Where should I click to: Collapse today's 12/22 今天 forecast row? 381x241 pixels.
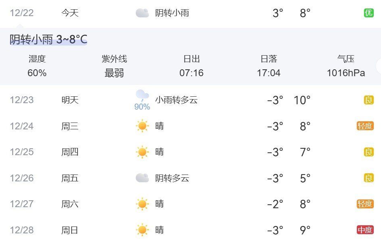(70, 13)
